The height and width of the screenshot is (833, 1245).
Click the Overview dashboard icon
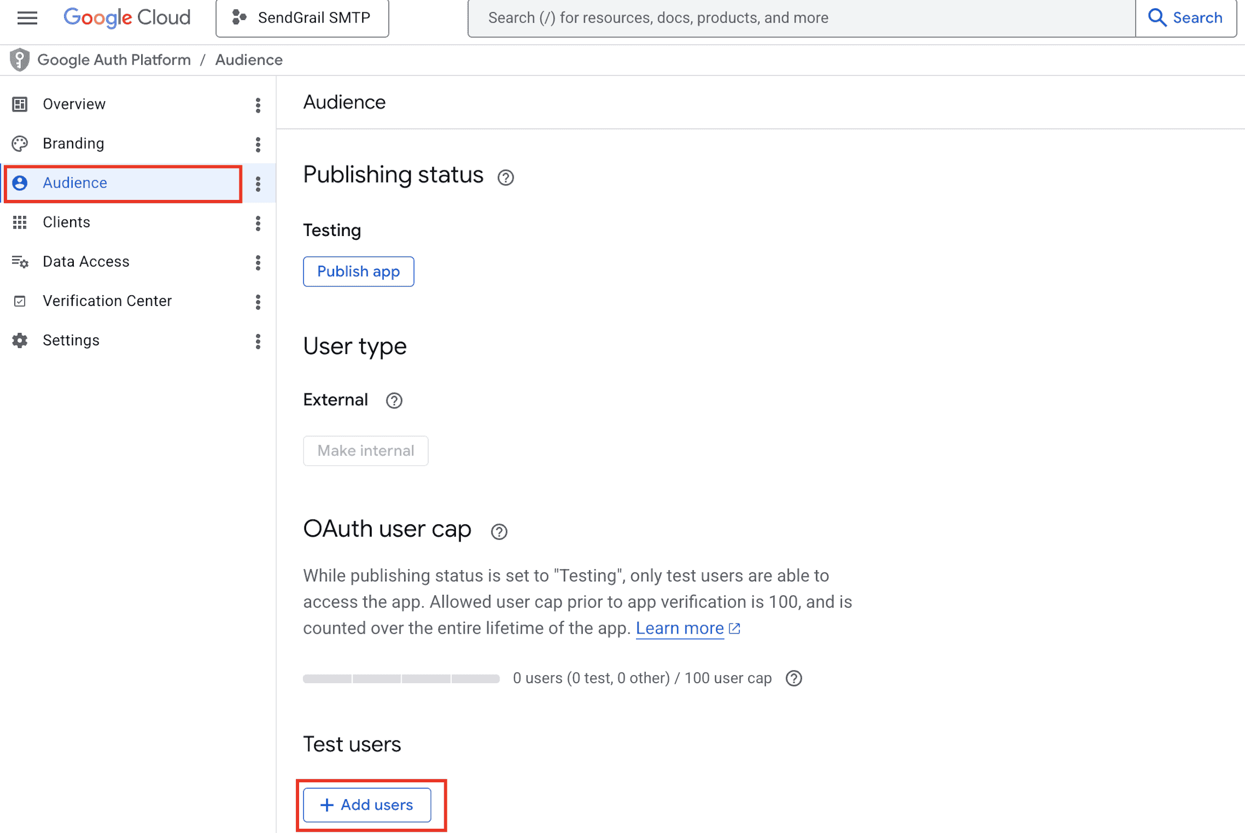(x=20, y=104)
